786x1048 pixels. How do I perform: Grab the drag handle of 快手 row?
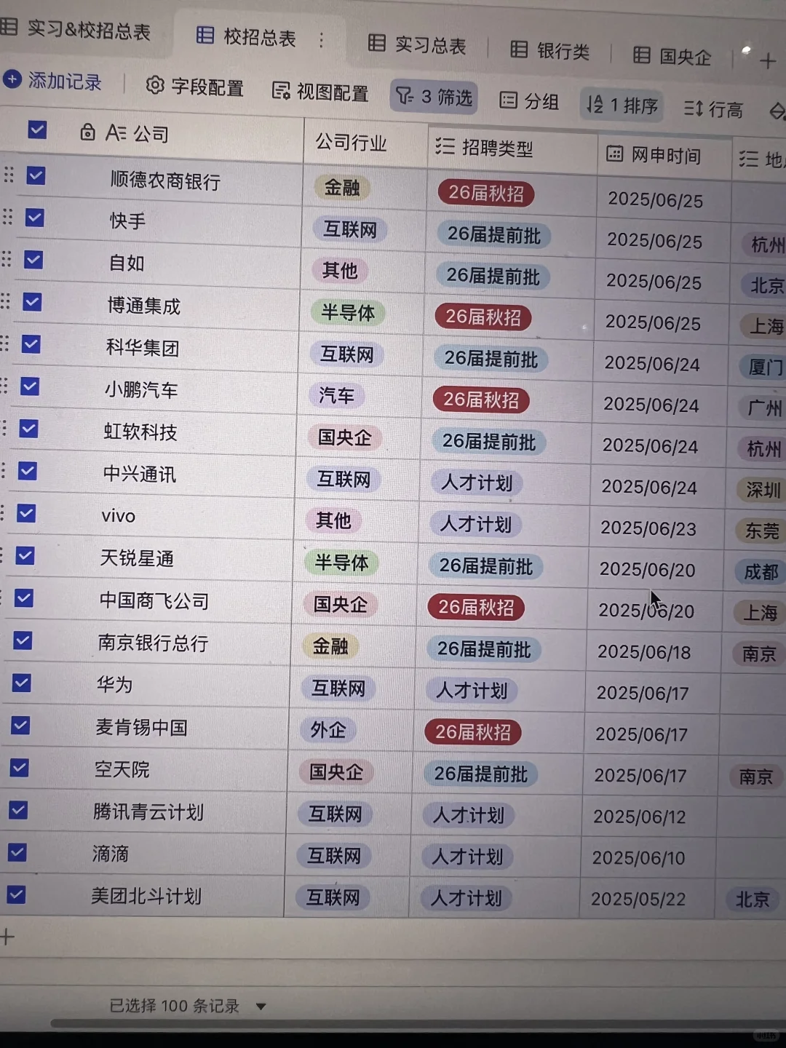(x=7, y=217)
